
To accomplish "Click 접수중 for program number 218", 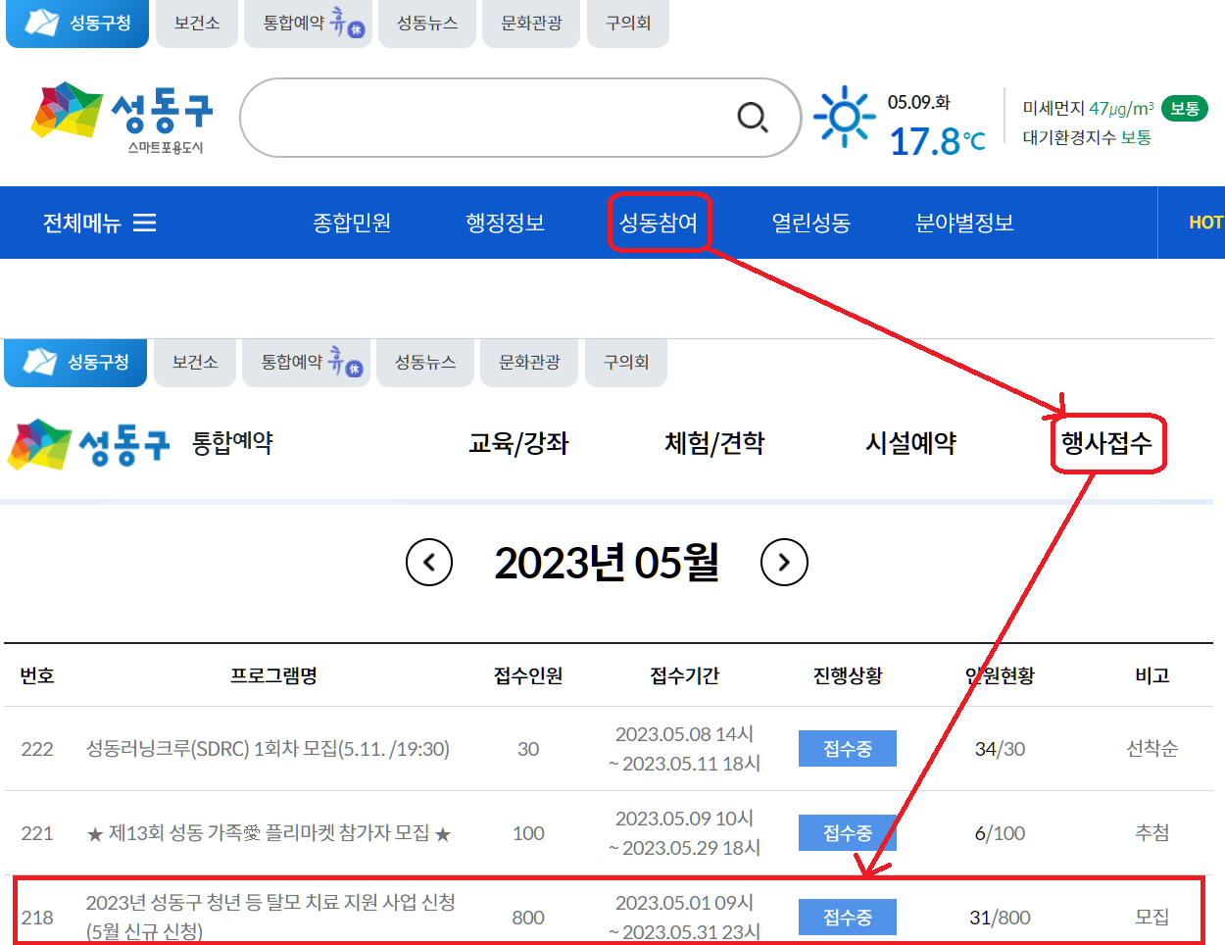I will click(847, 918).
